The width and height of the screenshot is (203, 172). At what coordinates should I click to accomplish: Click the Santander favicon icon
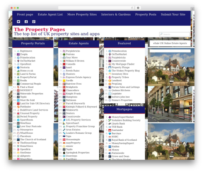110,130
